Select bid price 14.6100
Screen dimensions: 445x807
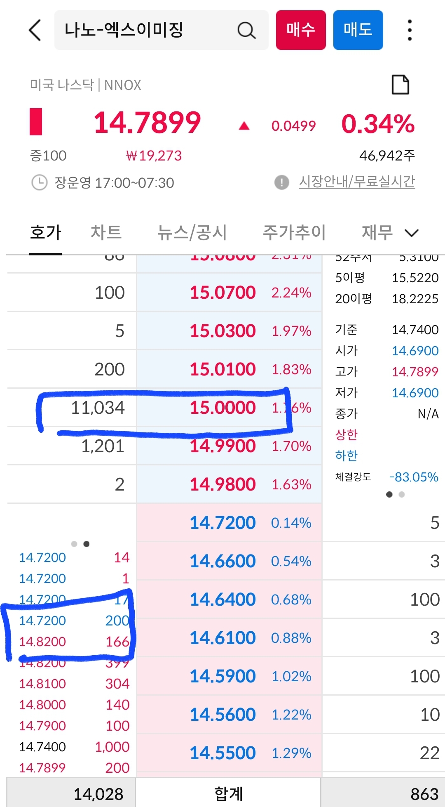tap(222, 638)
